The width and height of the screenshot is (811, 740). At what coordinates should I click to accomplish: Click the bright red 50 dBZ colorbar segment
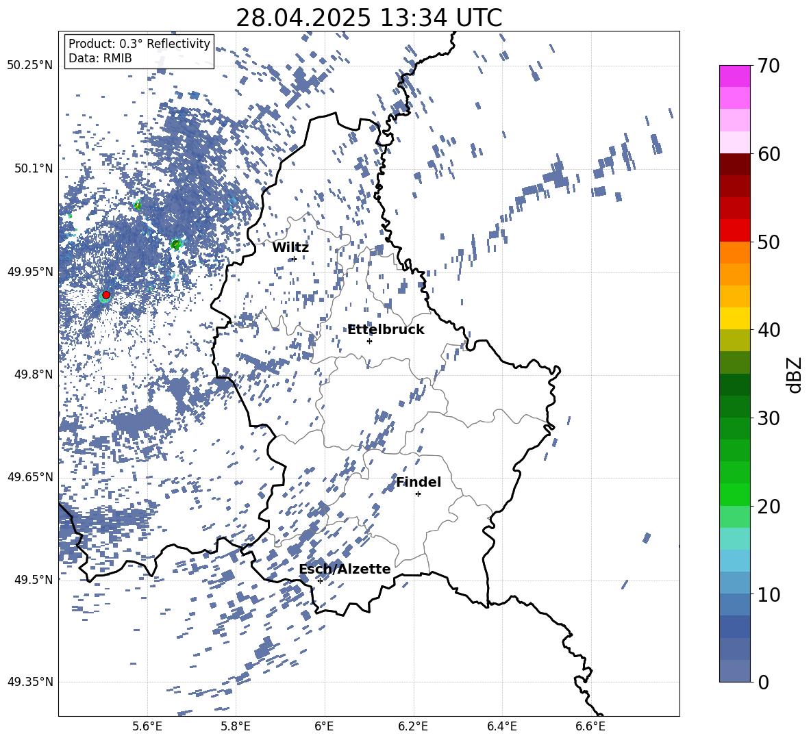[734, 231]
